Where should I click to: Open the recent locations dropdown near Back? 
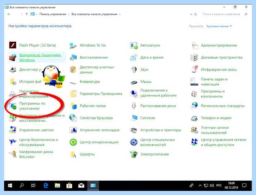22,14
